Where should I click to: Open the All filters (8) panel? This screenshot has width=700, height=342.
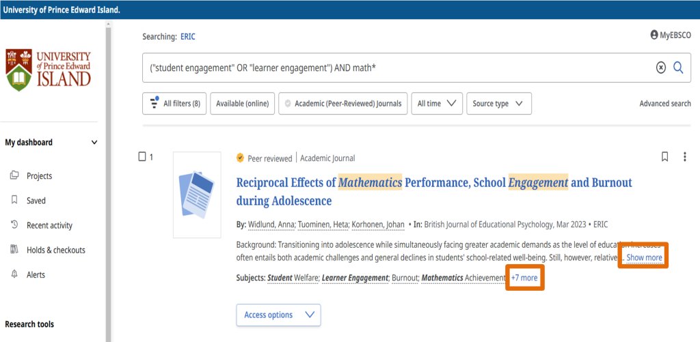click(x=175, y=104)
